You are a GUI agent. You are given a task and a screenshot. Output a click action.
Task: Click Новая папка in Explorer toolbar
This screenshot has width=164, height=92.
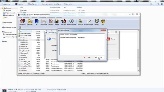point(68,4)
